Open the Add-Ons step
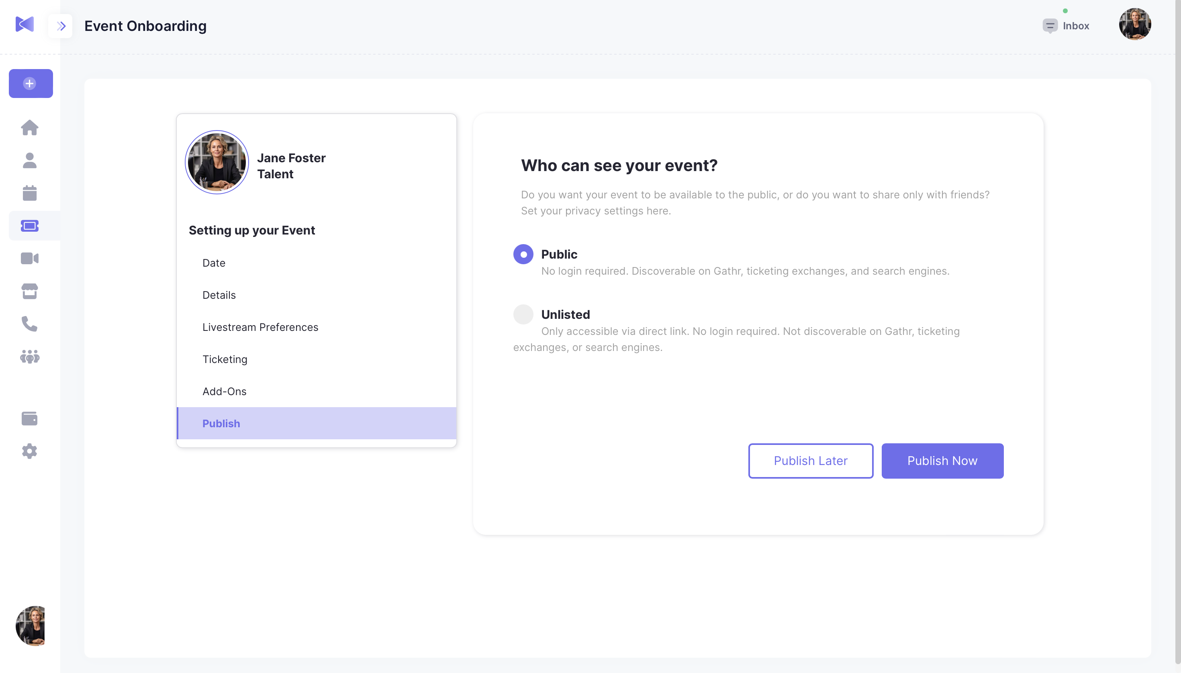1181x673 pixels. [x=224, y=392]
